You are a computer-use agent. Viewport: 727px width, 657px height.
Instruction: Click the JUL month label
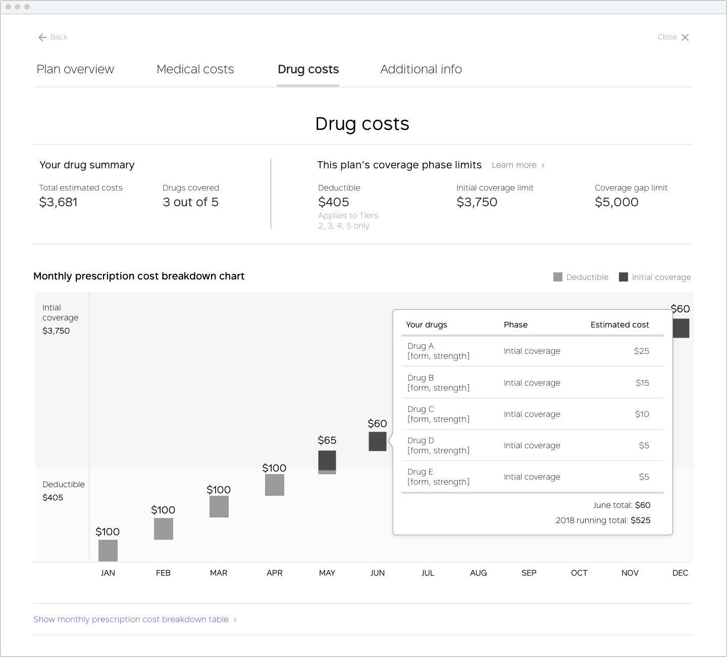click(x=428, y=573)
